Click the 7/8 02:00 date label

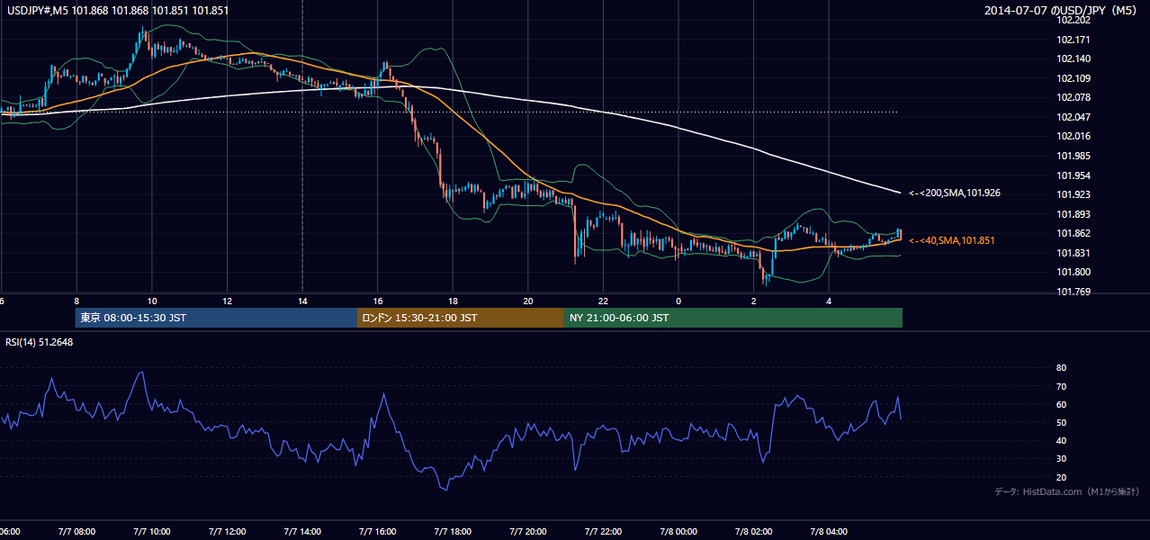point(754,531)
